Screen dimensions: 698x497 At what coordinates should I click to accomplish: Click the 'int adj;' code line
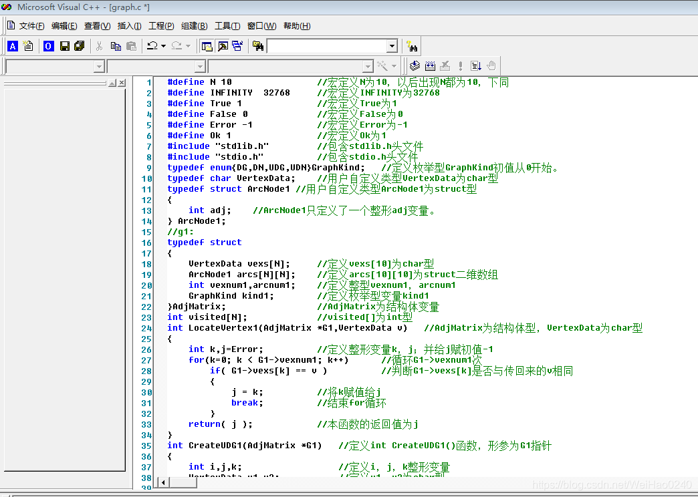[x=210, y=210]
